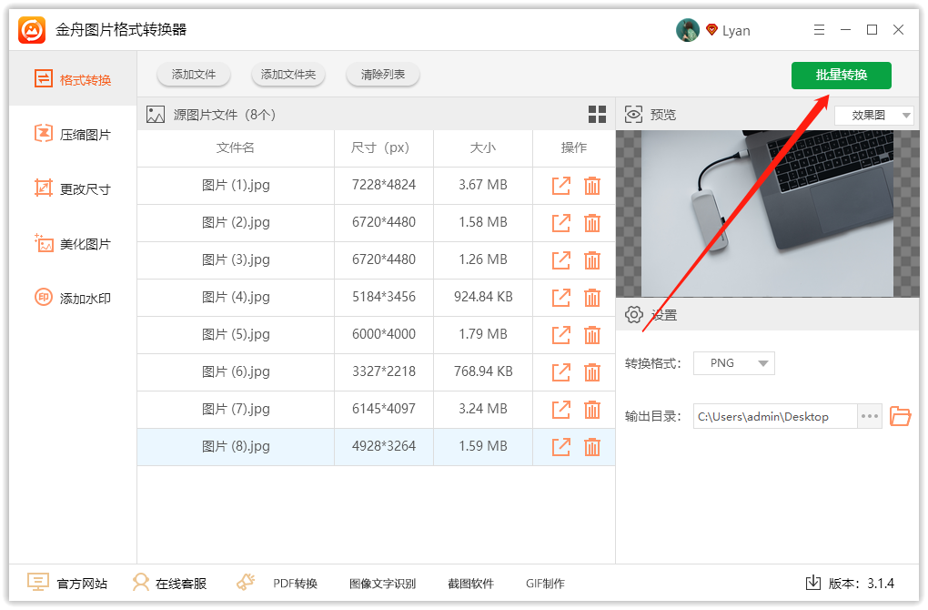Screen dimensions: 928x610
Task: Trash the 图片 (7).jpg entry
Action: click(592, 409)
